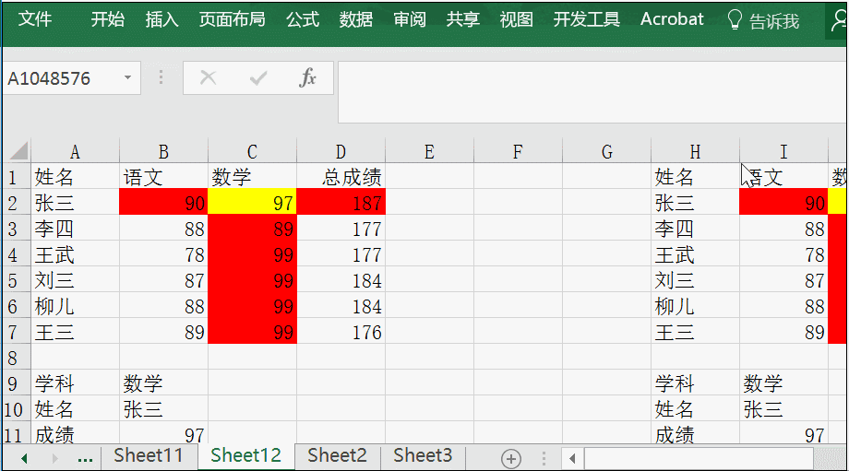Select column E header
Screen dimensions: 849x471
429,151
